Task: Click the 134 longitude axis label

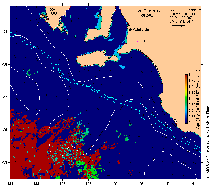Action: (10, 183)
